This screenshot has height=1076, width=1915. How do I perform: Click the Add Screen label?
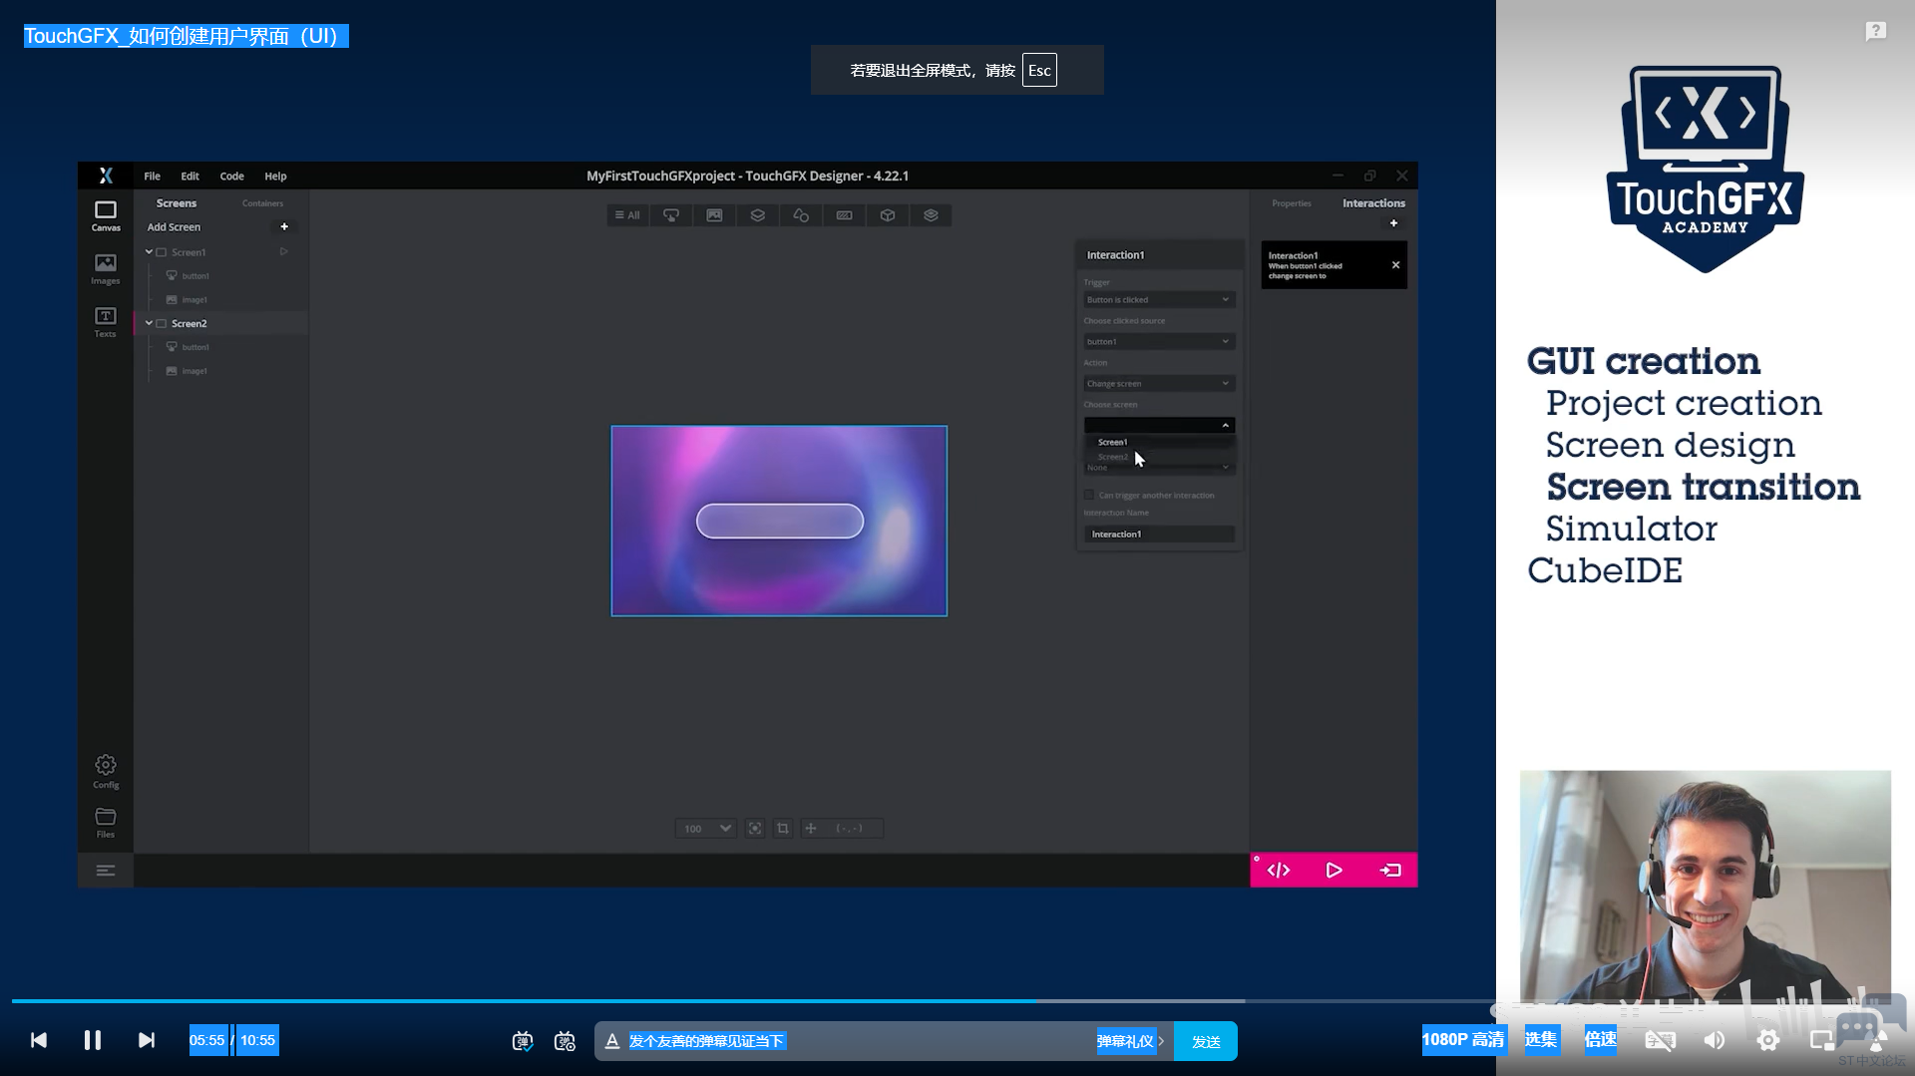(174, 227)
